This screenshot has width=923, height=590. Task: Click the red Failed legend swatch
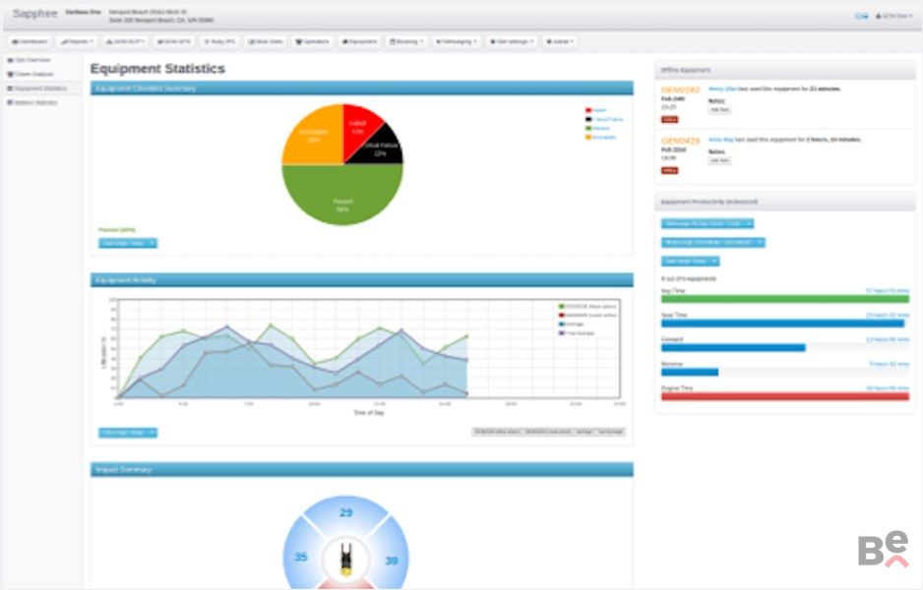[x=588, y=110]
